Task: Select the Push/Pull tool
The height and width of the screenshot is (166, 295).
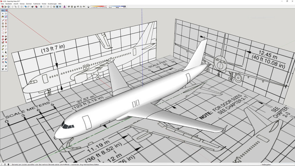Action: coord(6,36)
